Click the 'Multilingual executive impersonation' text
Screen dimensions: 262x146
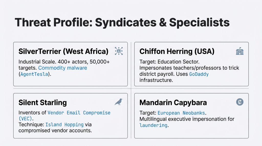(x=187, y=119)
